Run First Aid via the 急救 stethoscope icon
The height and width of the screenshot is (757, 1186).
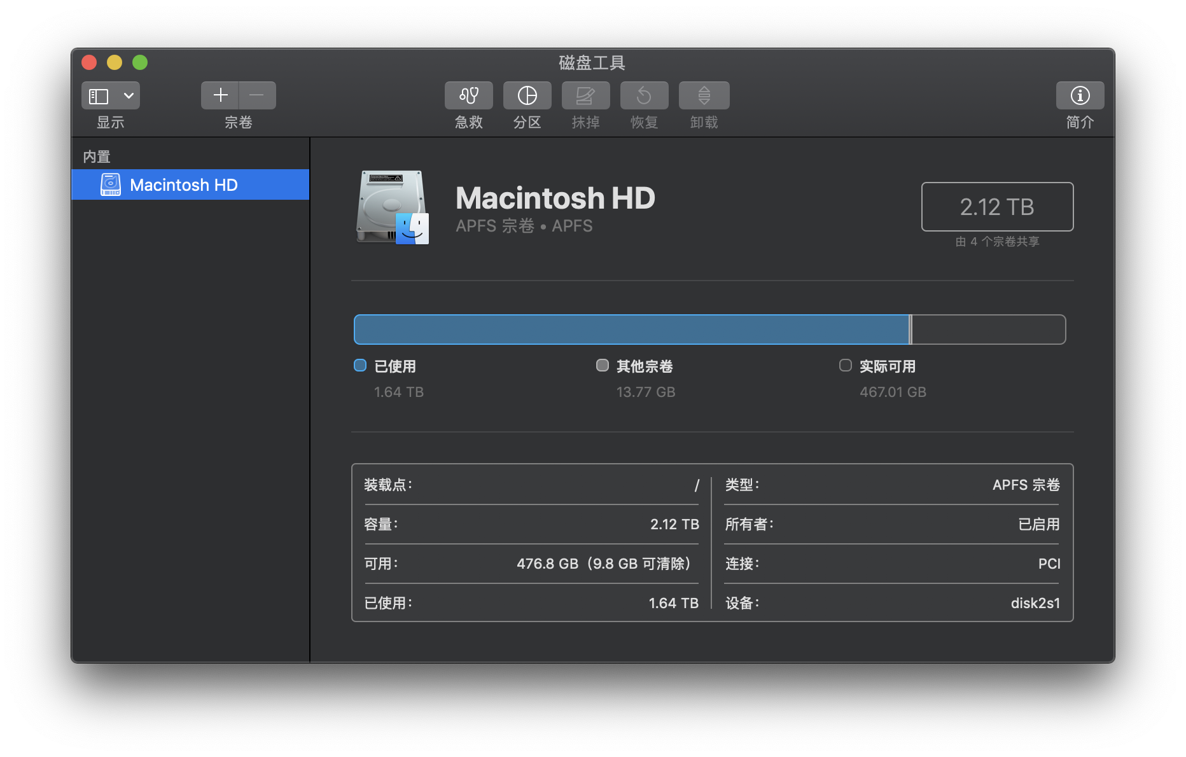tap(469, 95)
